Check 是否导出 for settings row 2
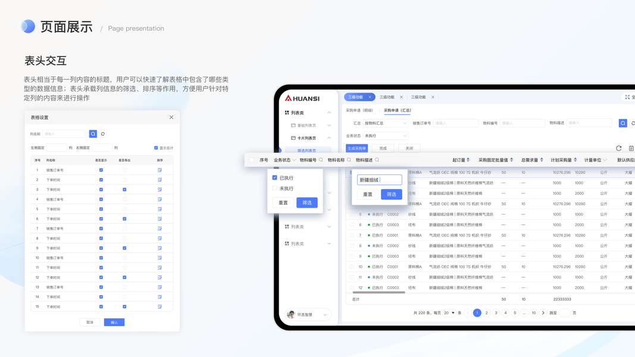Screen dimensions: 635x357 coord(124,180)
